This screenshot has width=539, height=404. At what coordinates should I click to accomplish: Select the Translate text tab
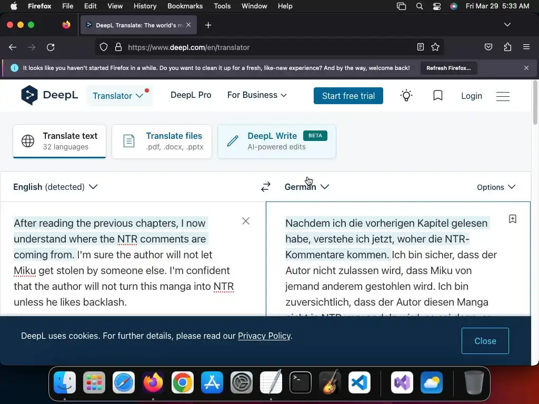coord(59,141)
